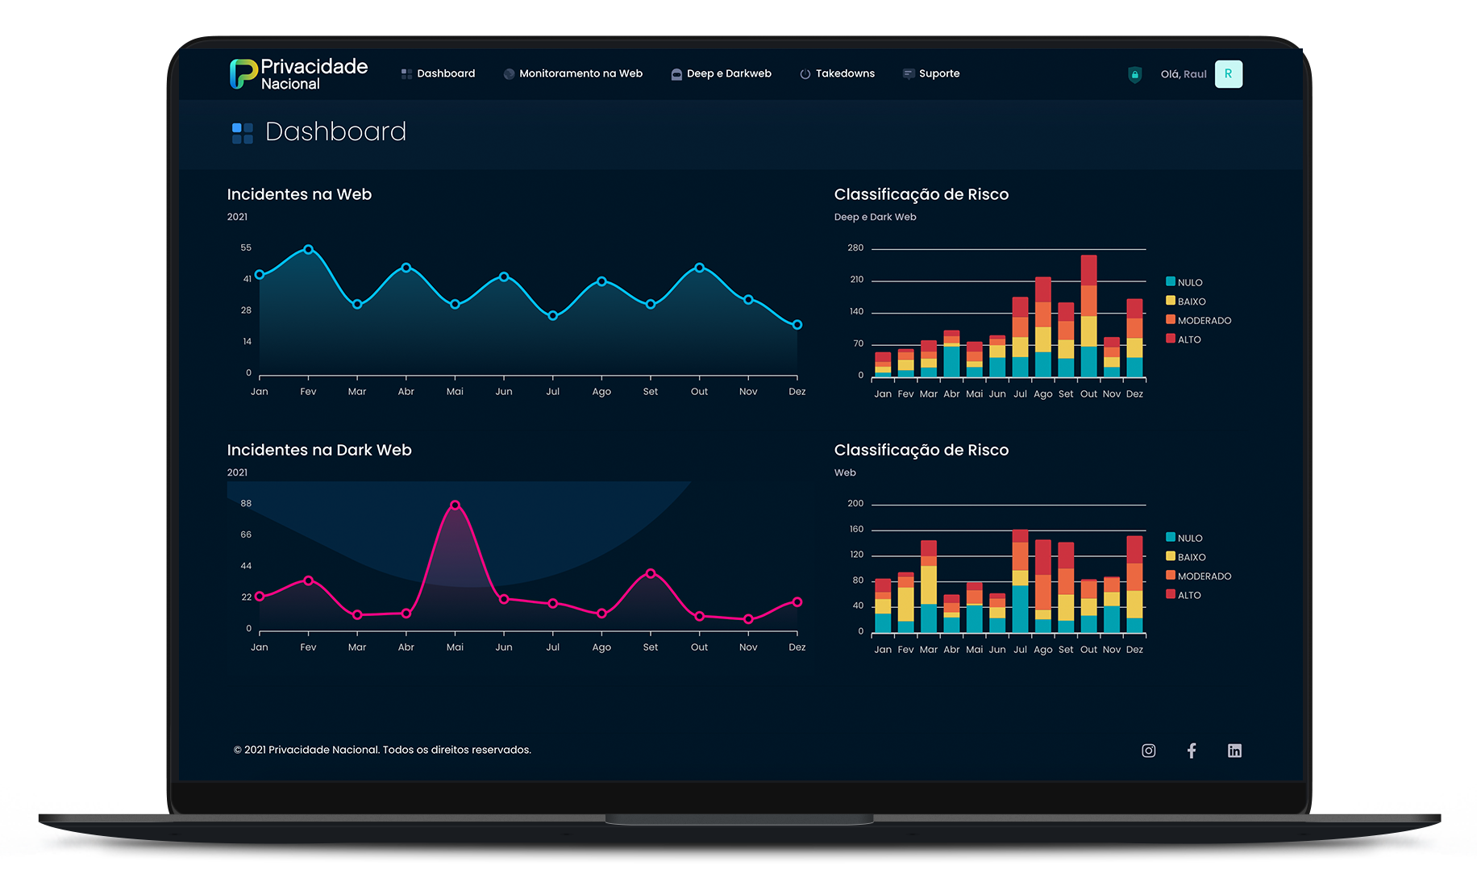Select Nov data point in Dark Web chart

coord(748,619)
